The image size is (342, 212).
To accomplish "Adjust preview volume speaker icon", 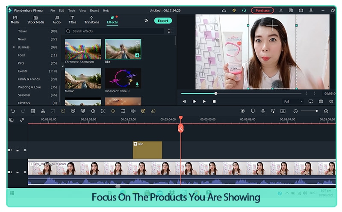I will (x=331, y=101).
